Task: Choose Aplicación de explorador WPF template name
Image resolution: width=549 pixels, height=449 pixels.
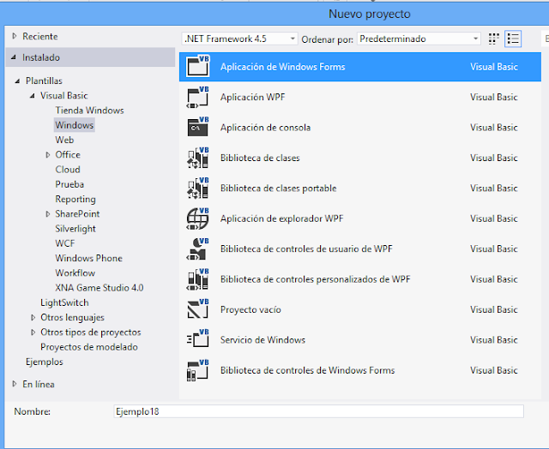Action: click(282, 219)
